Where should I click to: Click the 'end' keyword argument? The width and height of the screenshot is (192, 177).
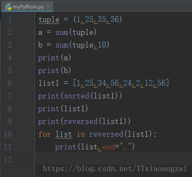pos(108,147)
